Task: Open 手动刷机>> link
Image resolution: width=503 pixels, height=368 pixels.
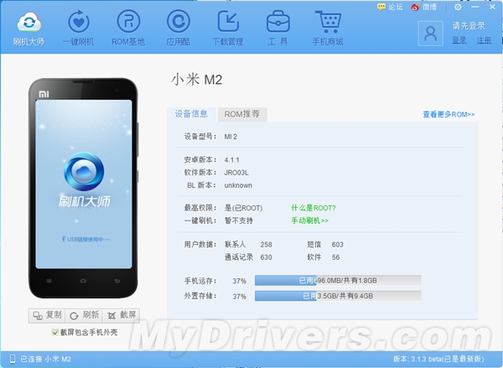Action: pos(310,220)
